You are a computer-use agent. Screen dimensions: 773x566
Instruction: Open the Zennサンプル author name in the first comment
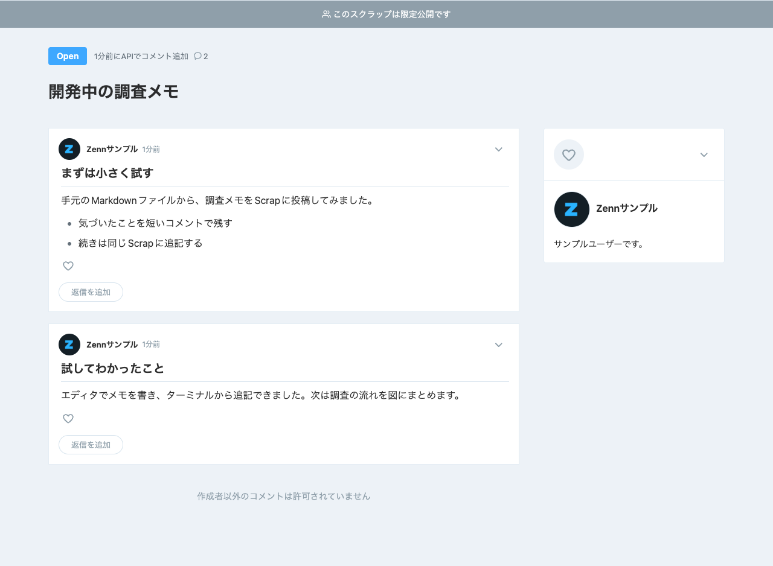pyautogui.click(x=112, y=149)
